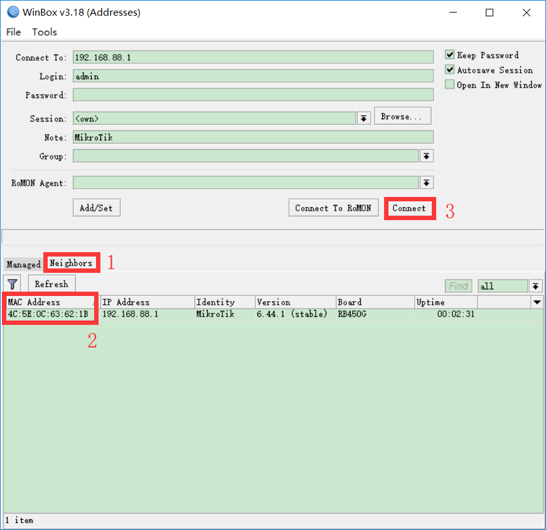This screenshot has width=546, height=530.
Task: Sort by IP Address column header
Action: coord(147,302)
